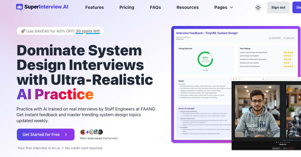Click the 'Areas of strength' heading

[x=186, y=108]
